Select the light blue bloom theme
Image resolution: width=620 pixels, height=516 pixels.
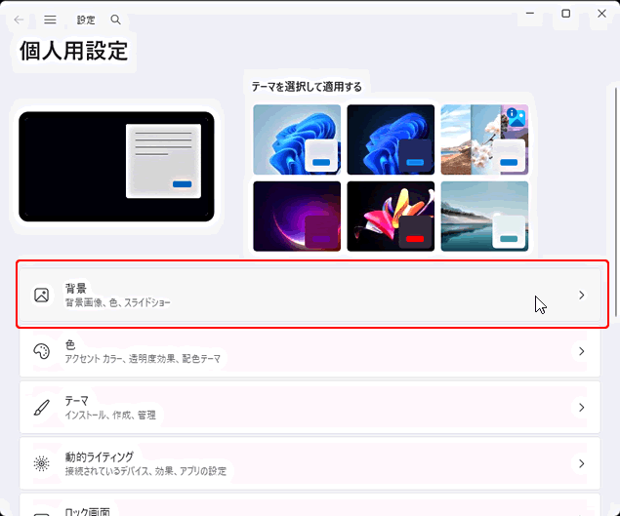click(x=297, y=139)
